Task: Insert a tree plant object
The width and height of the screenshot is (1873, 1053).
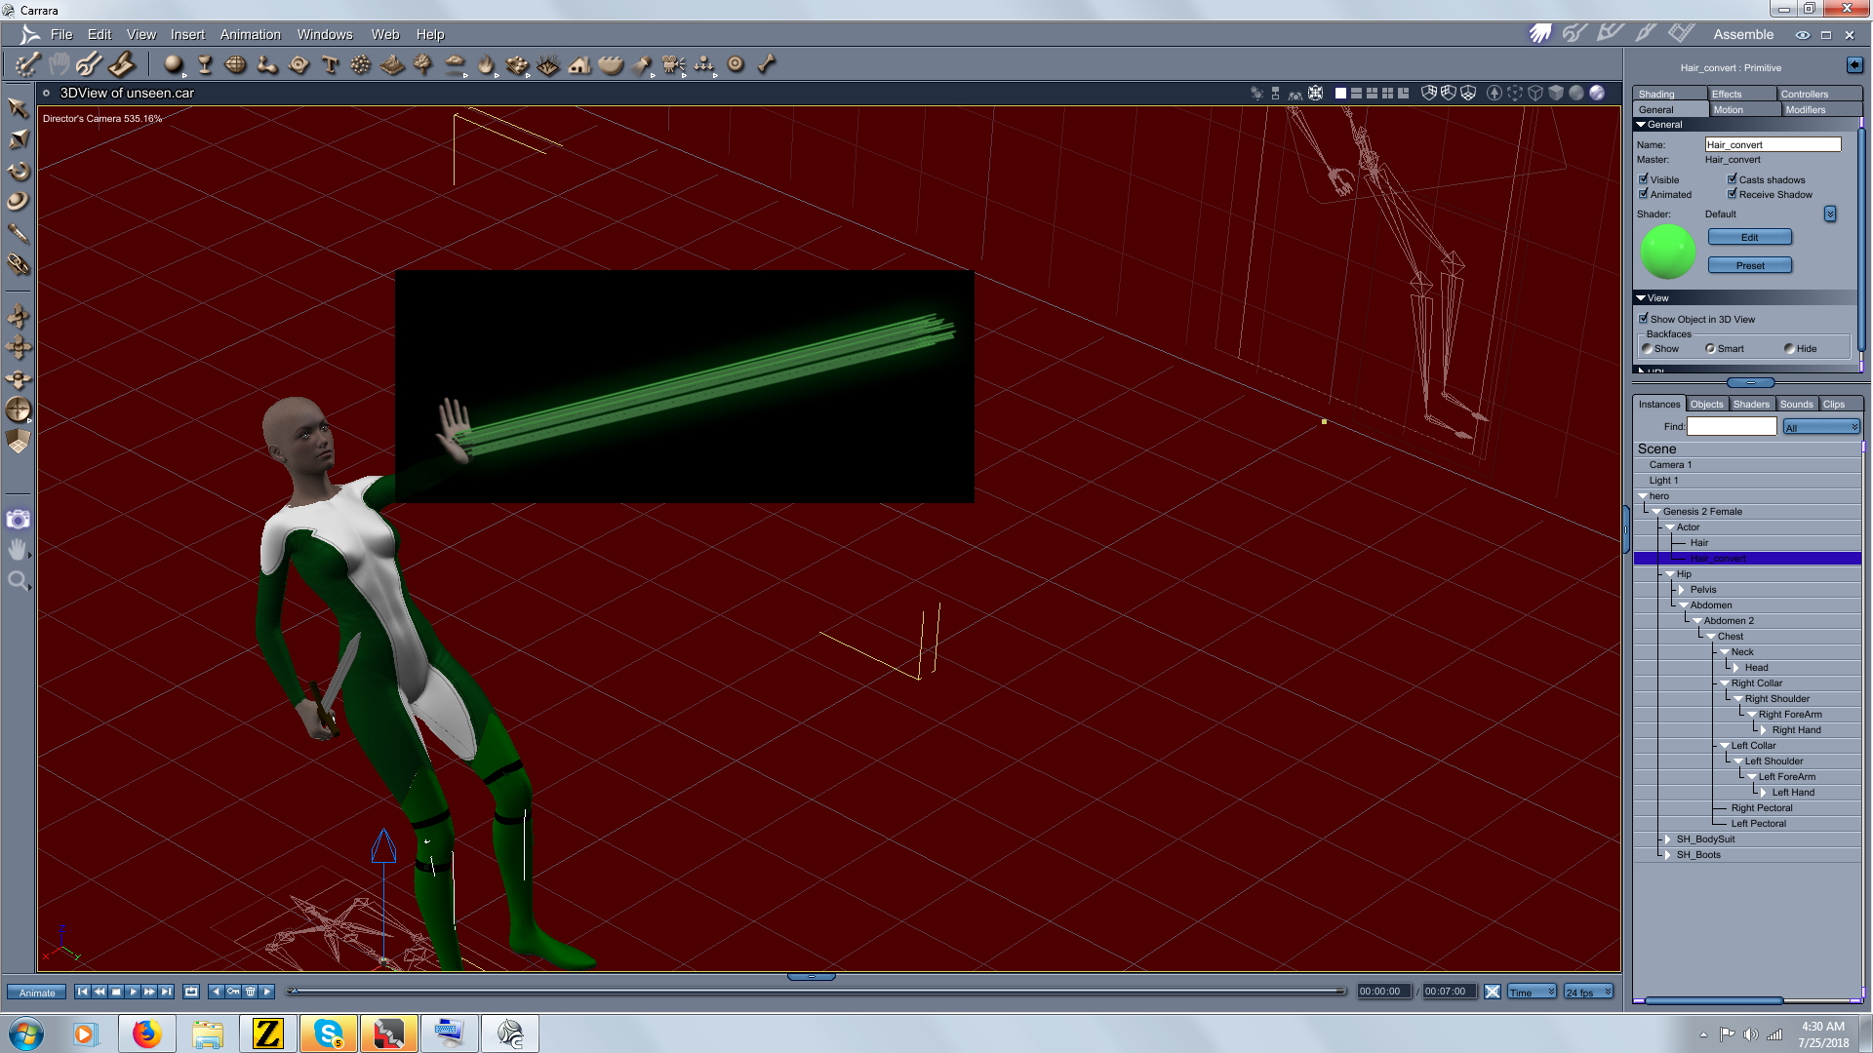Action: point(422,64)
